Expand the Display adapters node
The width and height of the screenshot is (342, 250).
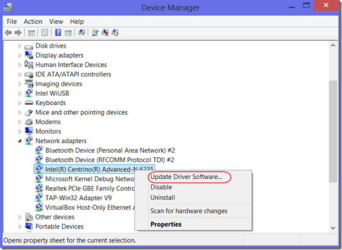click(x=20, y=55)
